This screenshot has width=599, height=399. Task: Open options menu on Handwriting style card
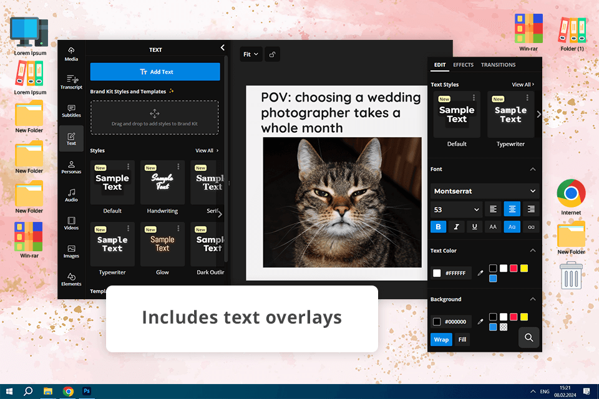pos(178,166)
